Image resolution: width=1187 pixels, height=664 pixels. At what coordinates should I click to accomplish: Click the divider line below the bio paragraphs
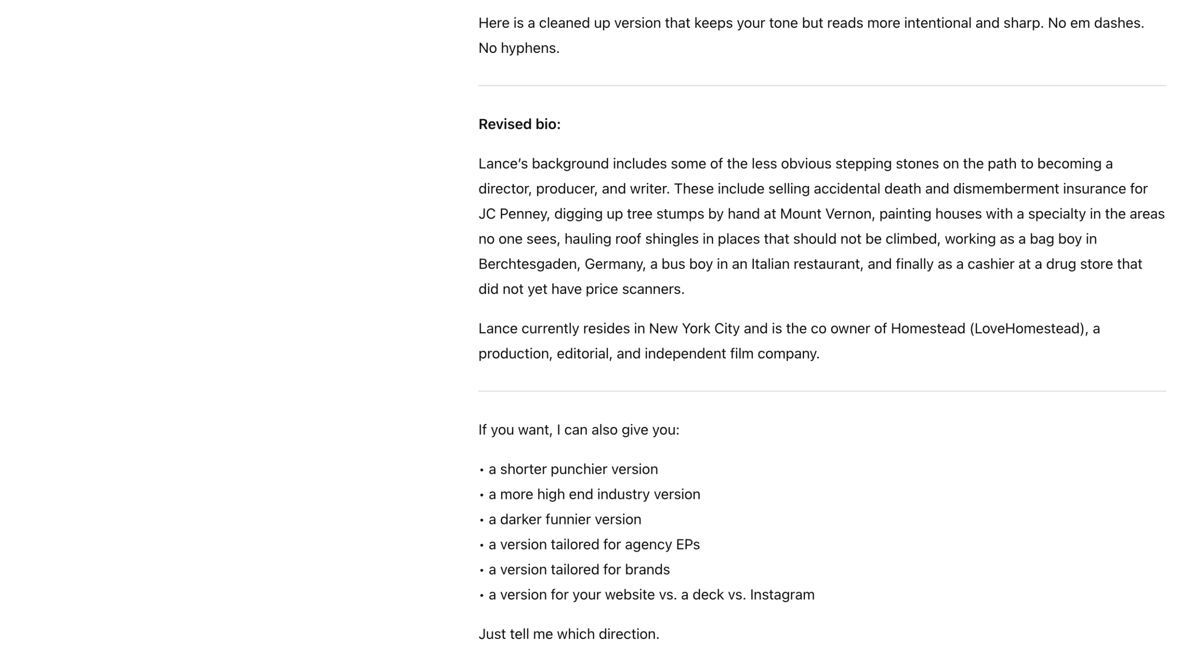(x=822, y=391)
